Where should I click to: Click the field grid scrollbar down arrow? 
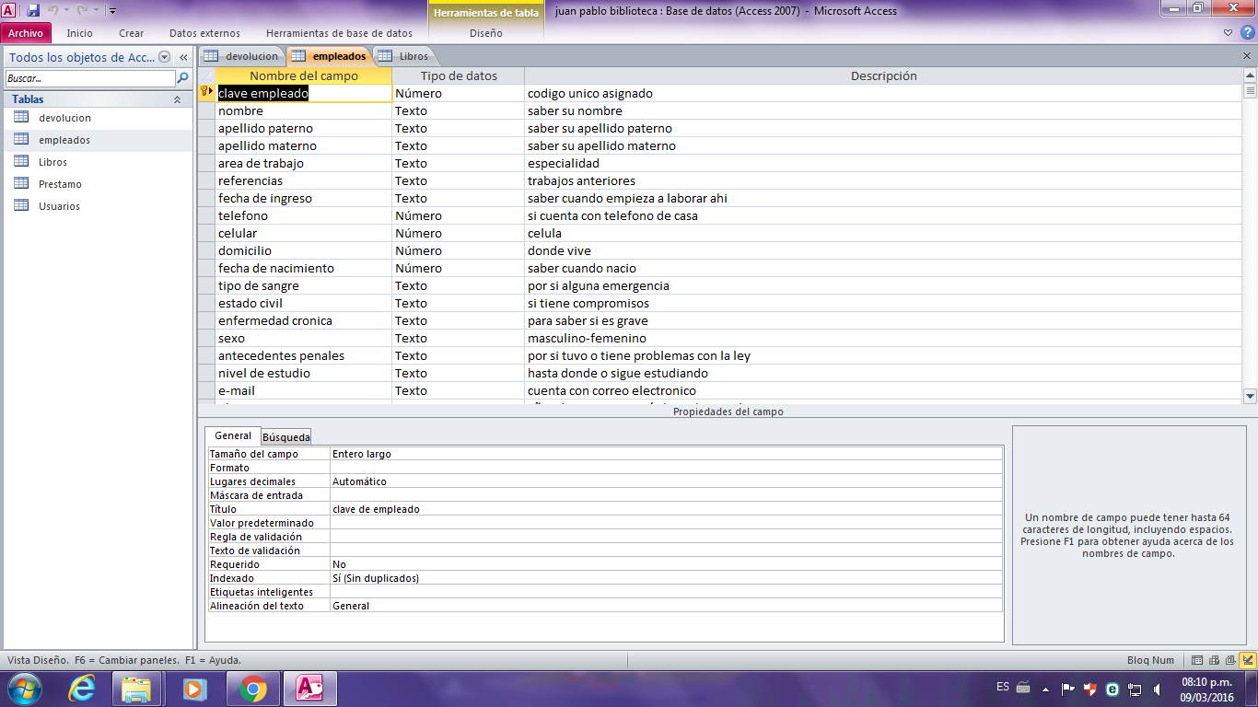1250,396
